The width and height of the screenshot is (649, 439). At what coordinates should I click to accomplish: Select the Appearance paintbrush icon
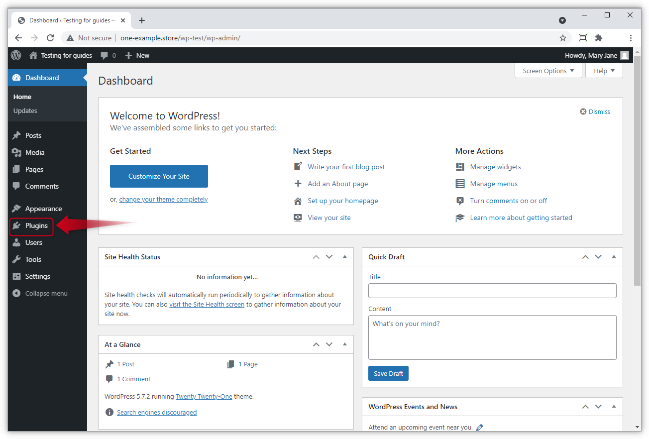tap(16, 209)
